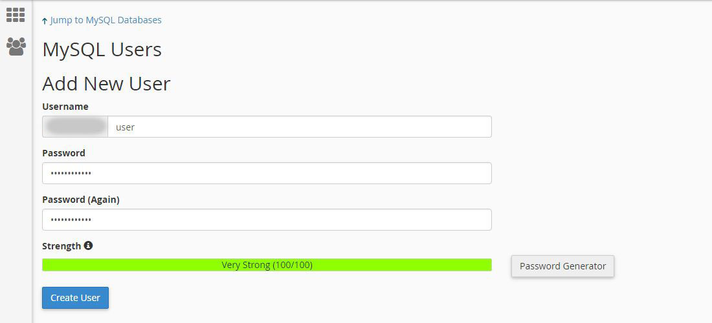Click empty area of left sidebar

coord(16,194)
